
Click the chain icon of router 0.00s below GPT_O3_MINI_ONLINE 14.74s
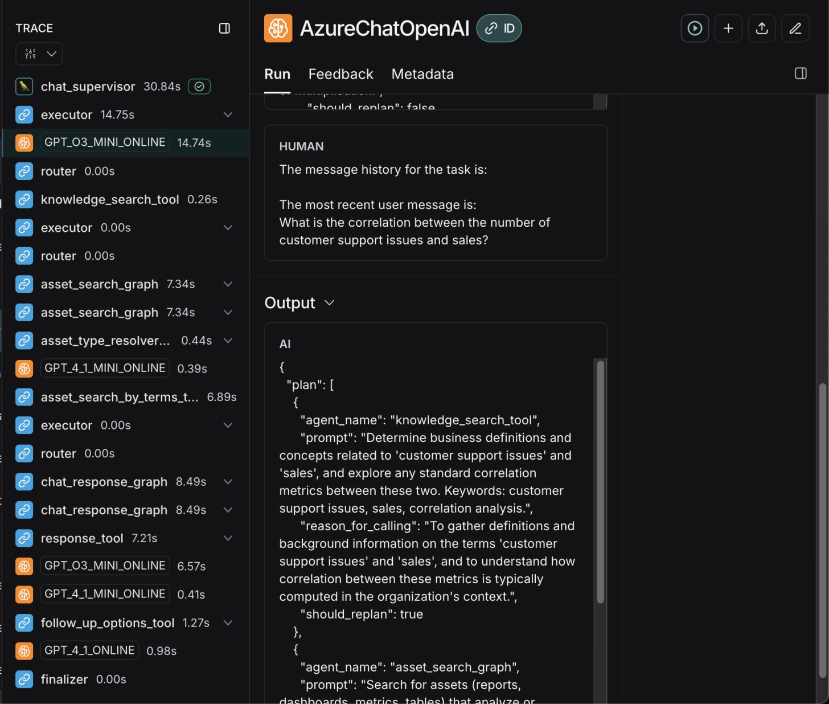point(24,171)
